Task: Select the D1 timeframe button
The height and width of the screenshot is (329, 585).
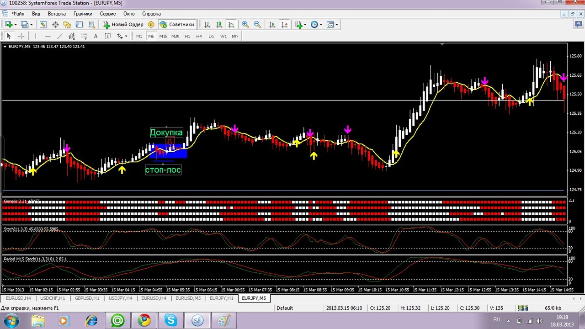Action: 211,36
